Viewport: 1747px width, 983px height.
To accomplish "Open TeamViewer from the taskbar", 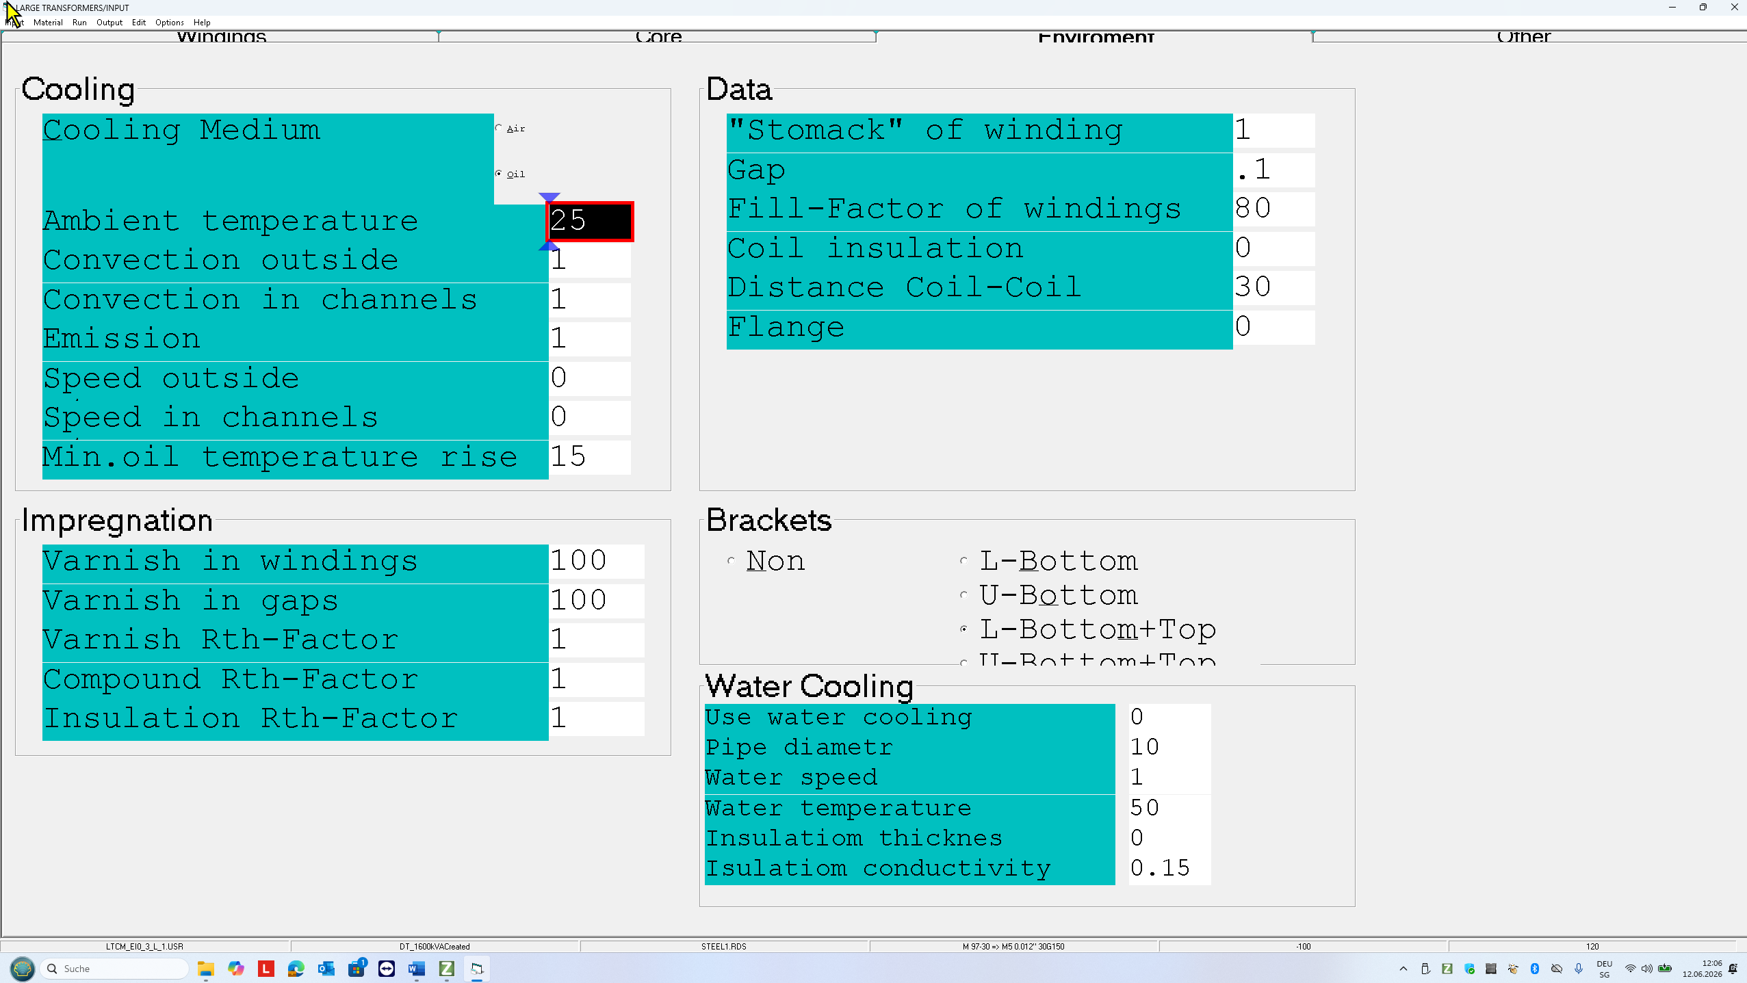I will click(387, 969).
